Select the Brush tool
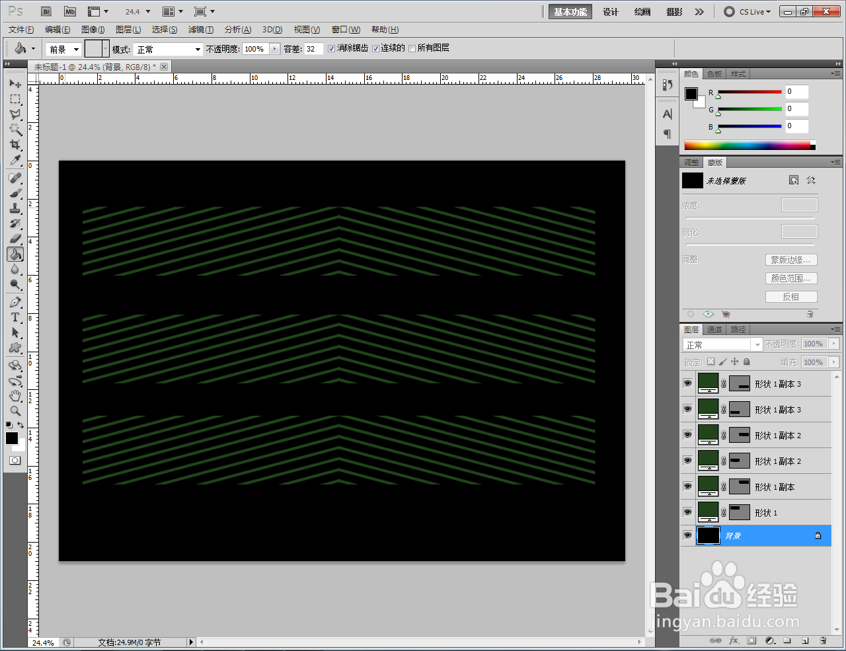Screen dimensions: 846x651 (15, 194)
